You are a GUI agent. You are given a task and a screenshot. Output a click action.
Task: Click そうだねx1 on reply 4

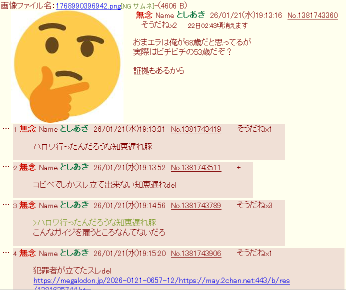(x=254, y=253)
